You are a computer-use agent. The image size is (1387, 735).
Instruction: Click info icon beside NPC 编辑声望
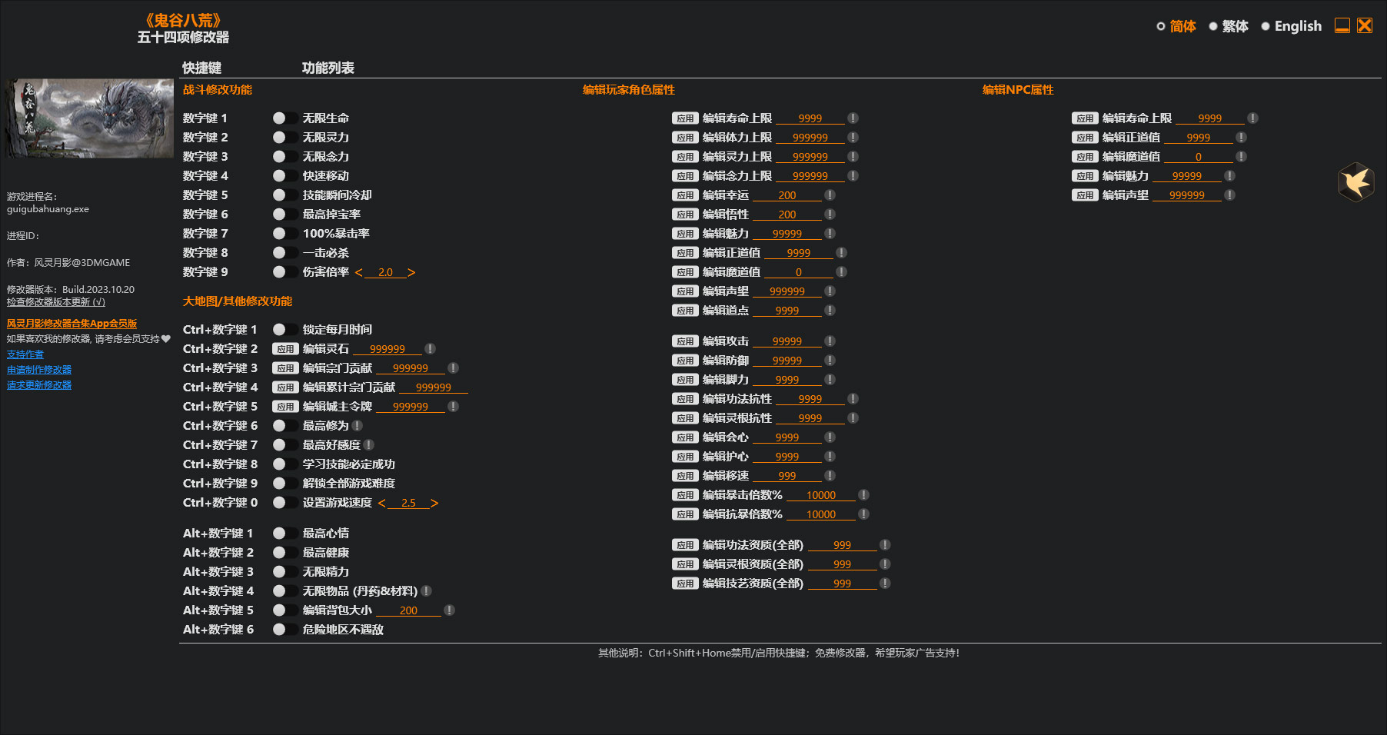[x=1229, y=195]
